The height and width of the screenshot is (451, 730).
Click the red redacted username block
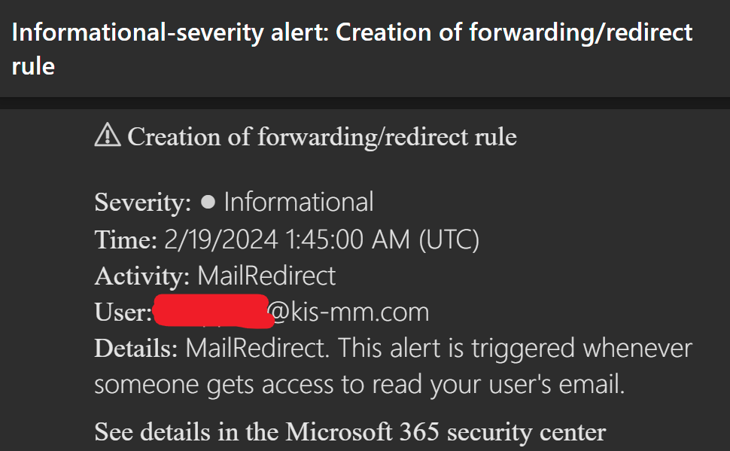213,311
